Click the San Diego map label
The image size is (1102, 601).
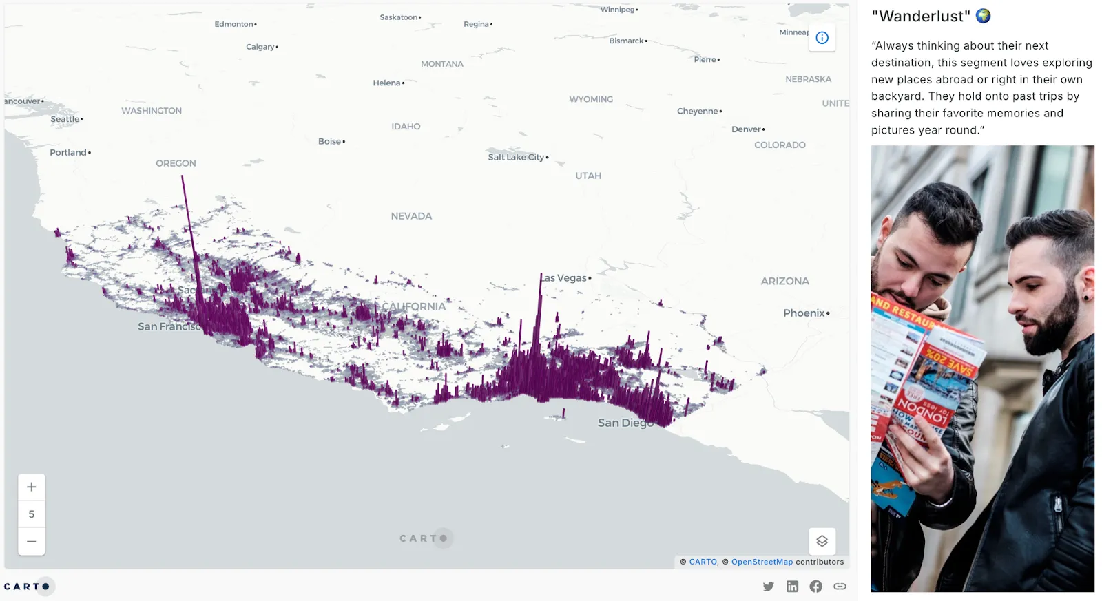point(625,423)
